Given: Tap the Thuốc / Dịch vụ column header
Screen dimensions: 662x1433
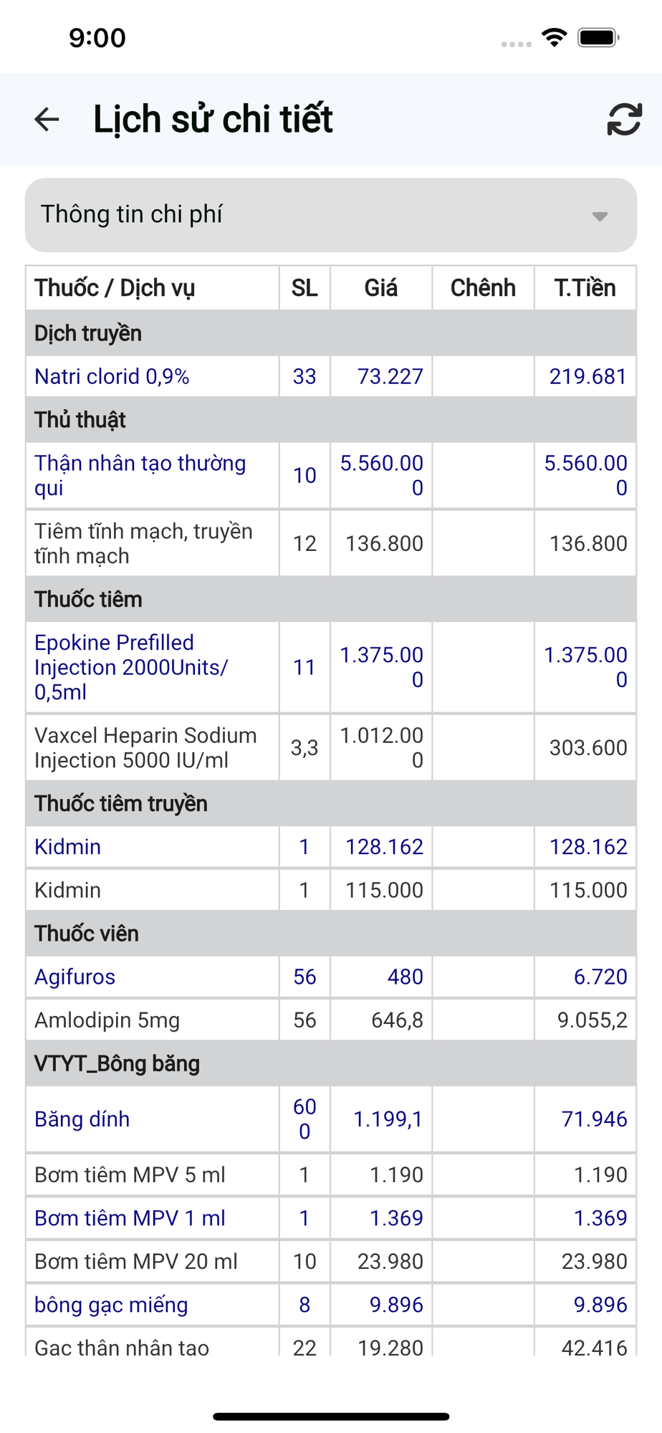Looking at the screenshot, I should click(x=115, y=288).
